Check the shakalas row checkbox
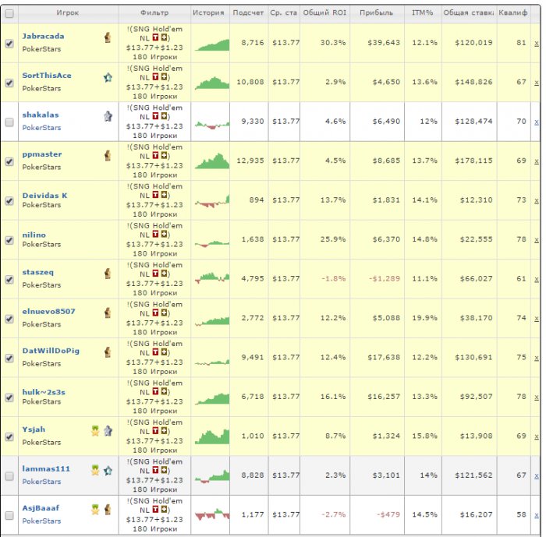 pyautogui.click(x=9, y=122)
